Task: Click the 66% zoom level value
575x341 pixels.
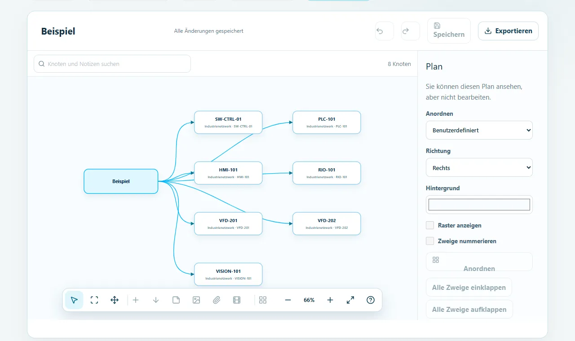Action: [309, 300]
